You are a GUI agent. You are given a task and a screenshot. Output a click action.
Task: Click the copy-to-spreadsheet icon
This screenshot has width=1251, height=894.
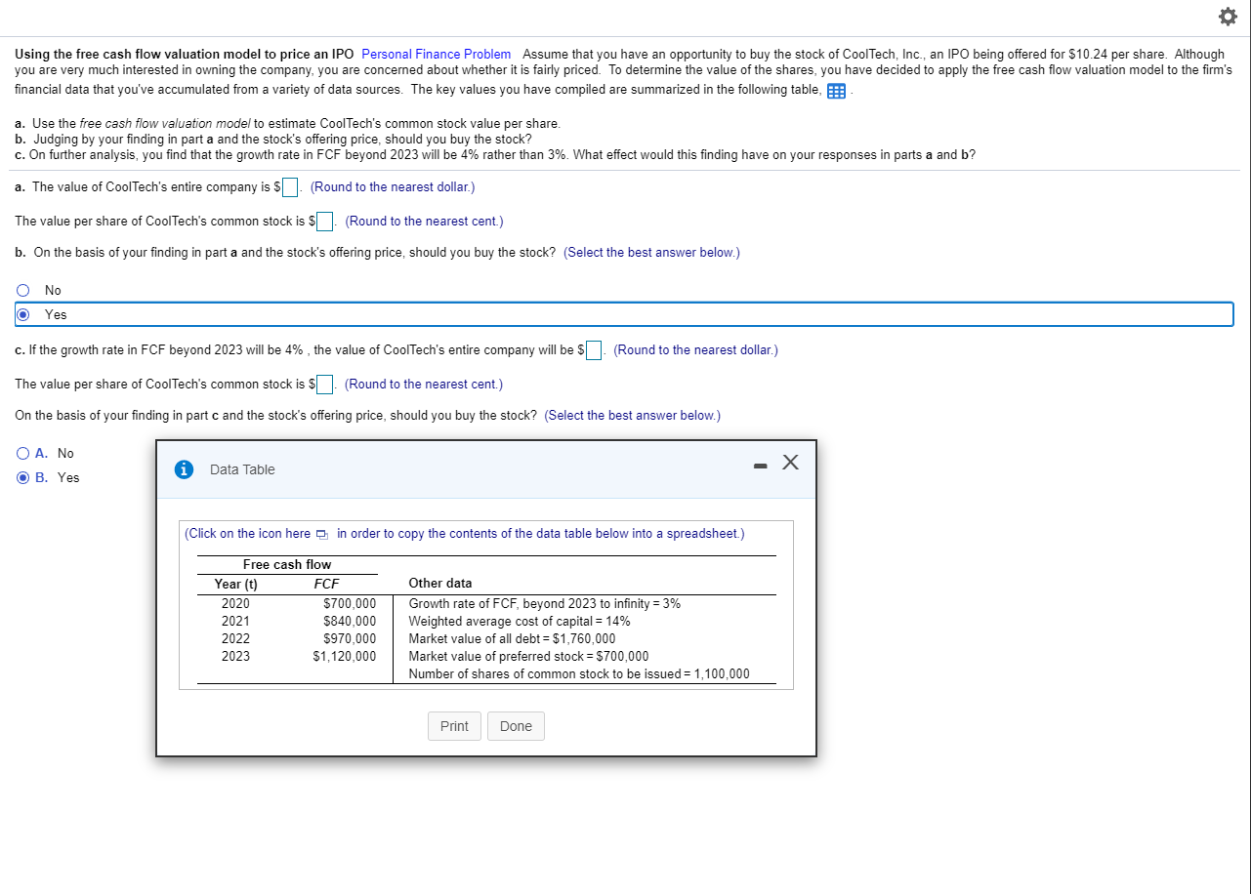coord(323,534)
